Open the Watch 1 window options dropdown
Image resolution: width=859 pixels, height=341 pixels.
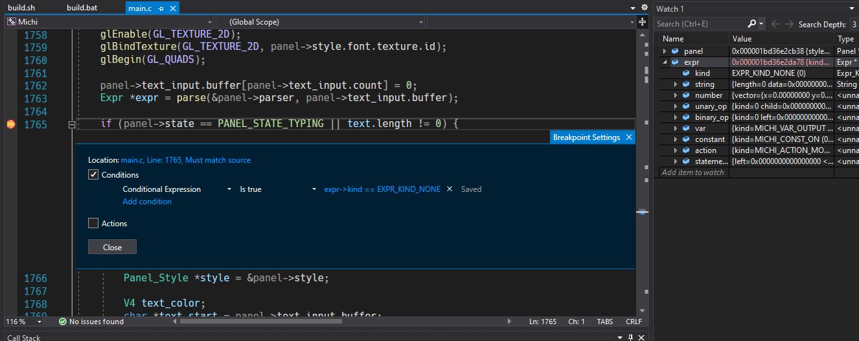(853, 9)
